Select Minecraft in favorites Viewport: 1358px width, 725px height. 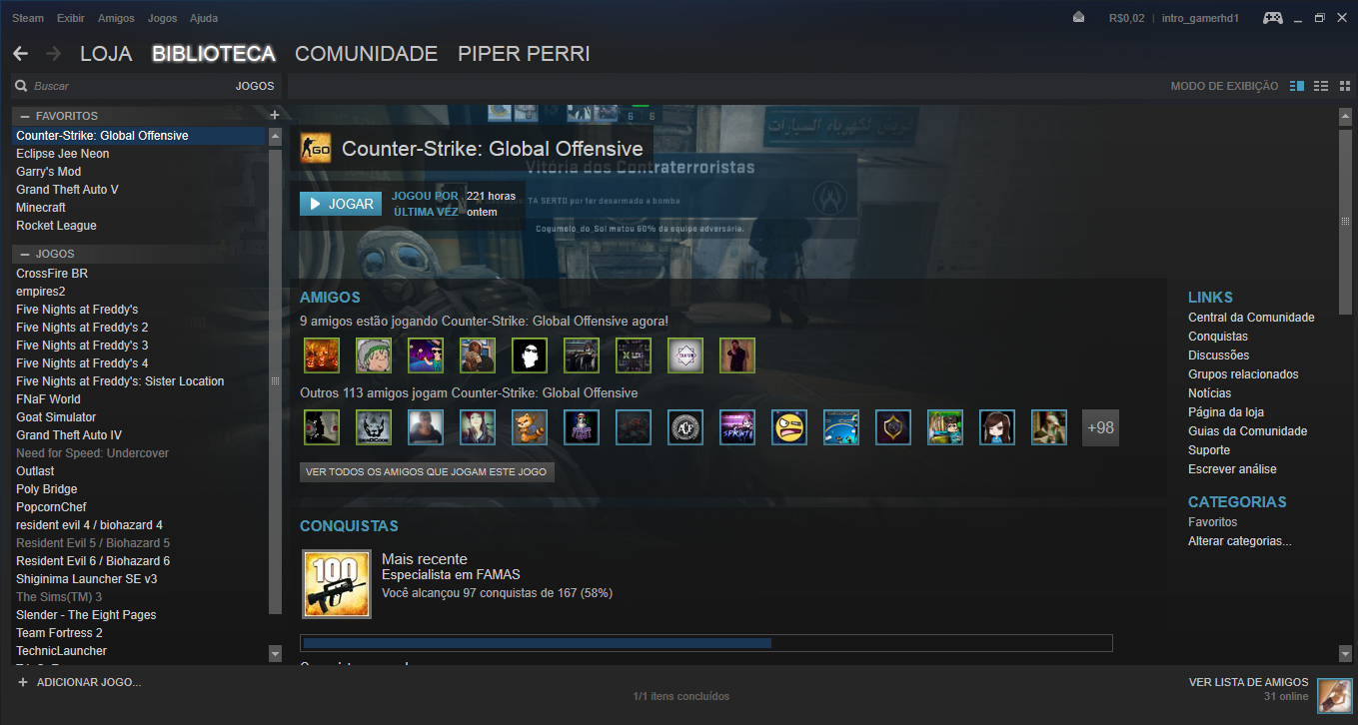tap(41, 208)
